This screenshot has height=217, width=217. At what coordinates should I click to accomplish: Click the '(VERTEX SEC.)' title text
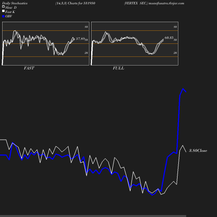point(136,3)
